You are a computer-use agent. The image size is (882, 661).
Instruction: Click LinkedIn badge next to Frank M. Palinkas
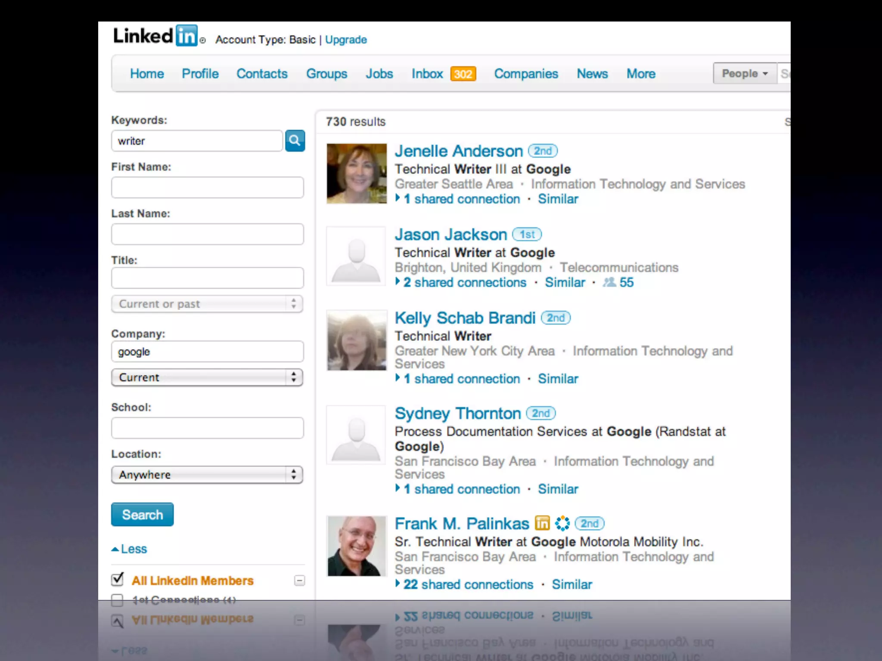(x=542, y=523)
